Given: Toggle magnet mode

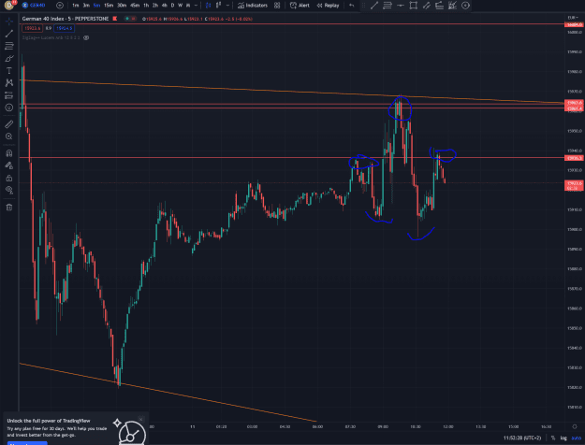Looking at the screenshot, I should click(9, 153).
